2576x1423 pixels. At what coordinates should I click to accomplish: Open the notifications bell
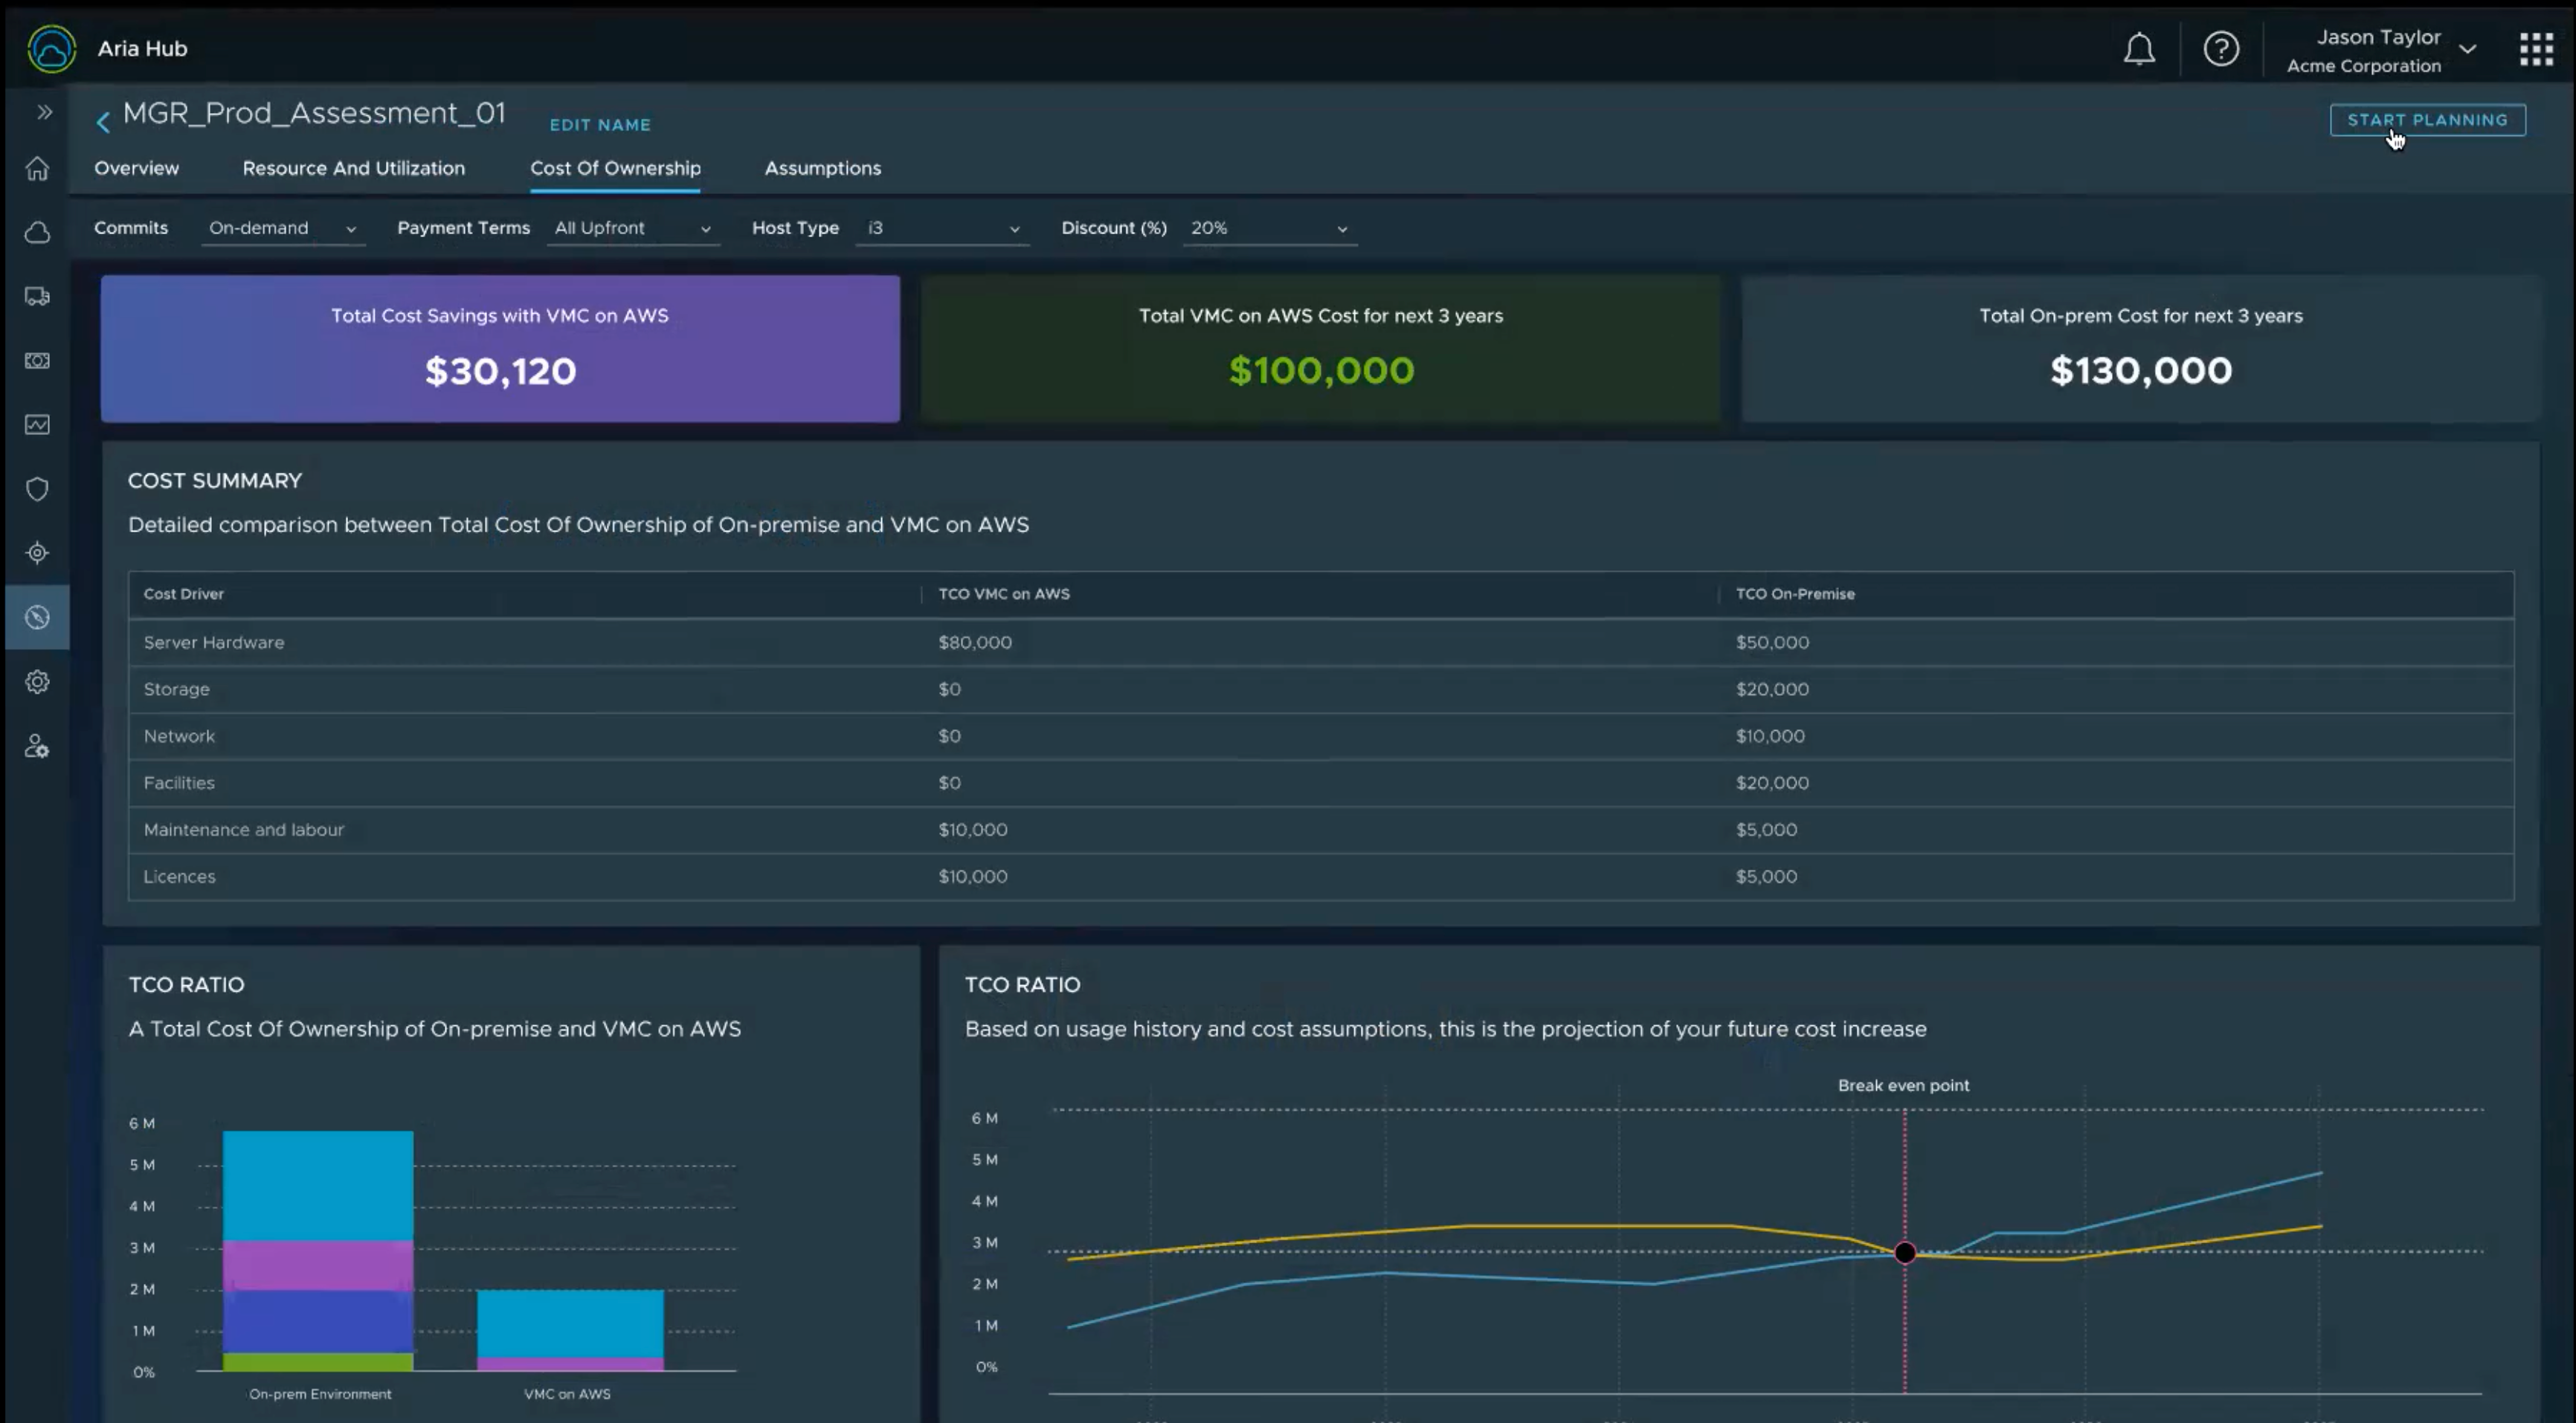[2139, 48]
